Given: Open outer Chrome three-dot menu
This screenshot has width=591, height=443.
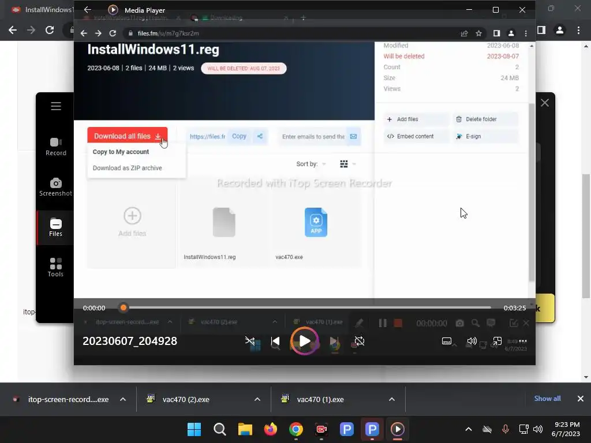Looking at the screenshot, I should [578, 30].
